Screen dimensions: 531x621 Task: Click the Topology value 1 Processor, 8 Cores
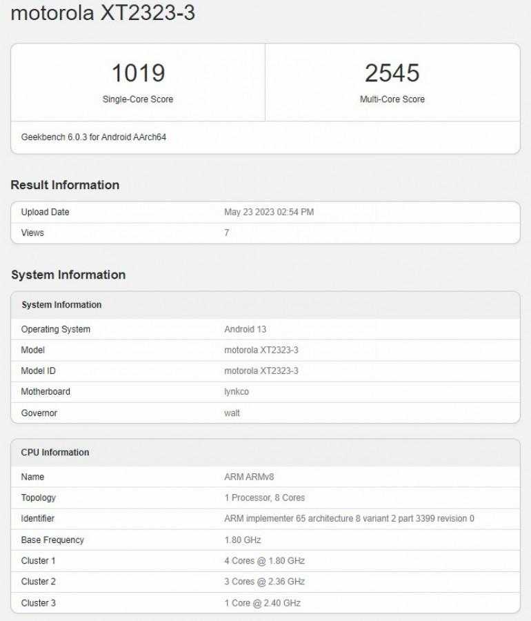click(x=264, y=497)
